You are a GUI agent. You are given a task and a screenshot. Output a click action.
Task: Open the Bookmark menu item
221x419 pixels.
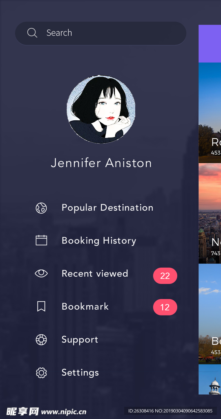pos(85,306)
